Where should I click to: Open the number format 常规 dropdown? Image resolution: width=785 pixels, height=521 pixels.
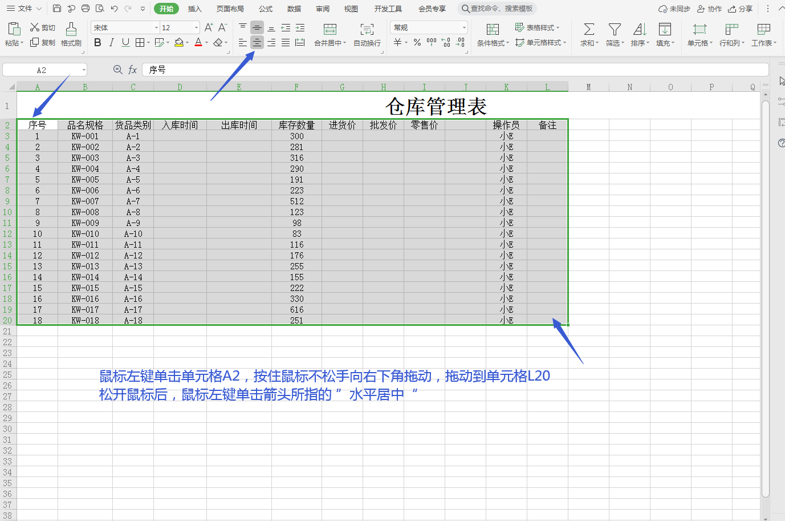pyautogui.click(x=464, y=27)
